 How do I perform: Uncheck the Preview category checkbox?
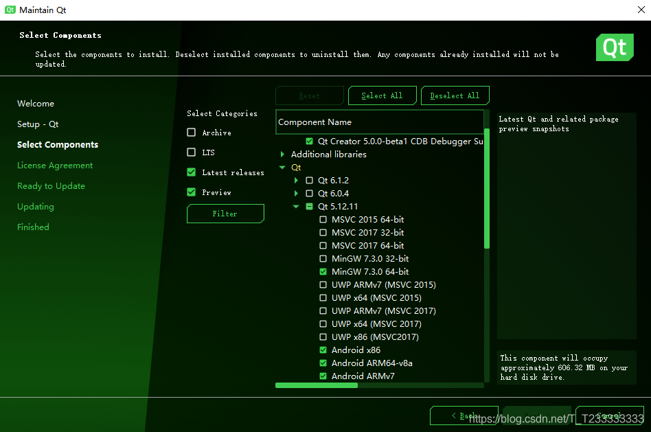[192, 192]
